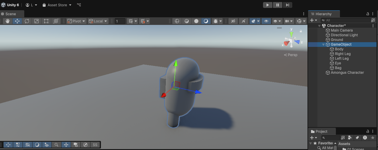The image size is (378, 150).
Task: Open the Asset Store dropdown
Action: (57, 5)
